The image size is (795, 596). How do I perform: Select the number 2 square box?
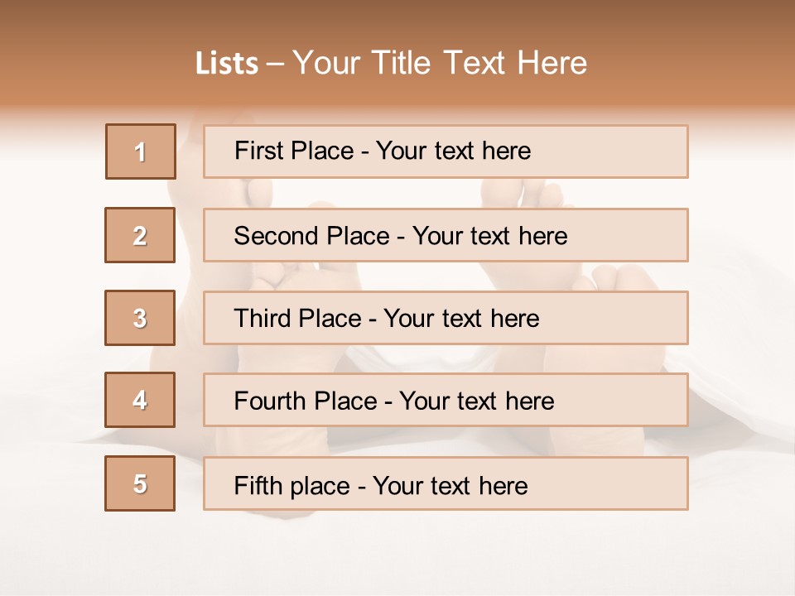[x=140, y=235]
